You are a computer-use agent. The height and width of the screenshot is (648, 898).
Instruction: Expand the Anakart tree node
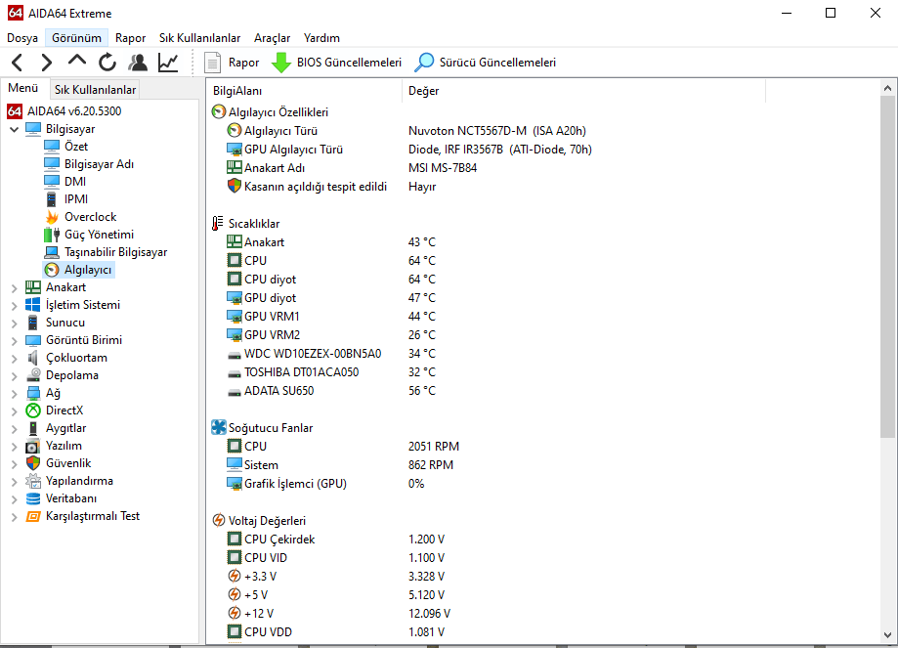(15, 288)
